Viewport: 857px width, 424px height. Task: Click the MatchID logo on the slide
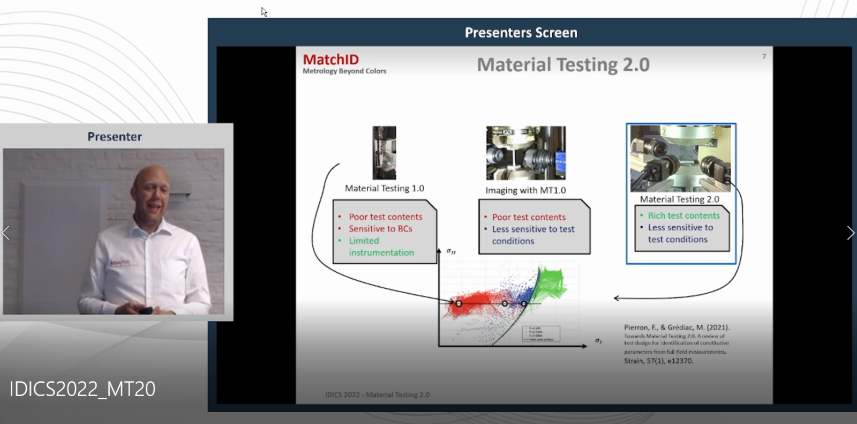[331, 59]
